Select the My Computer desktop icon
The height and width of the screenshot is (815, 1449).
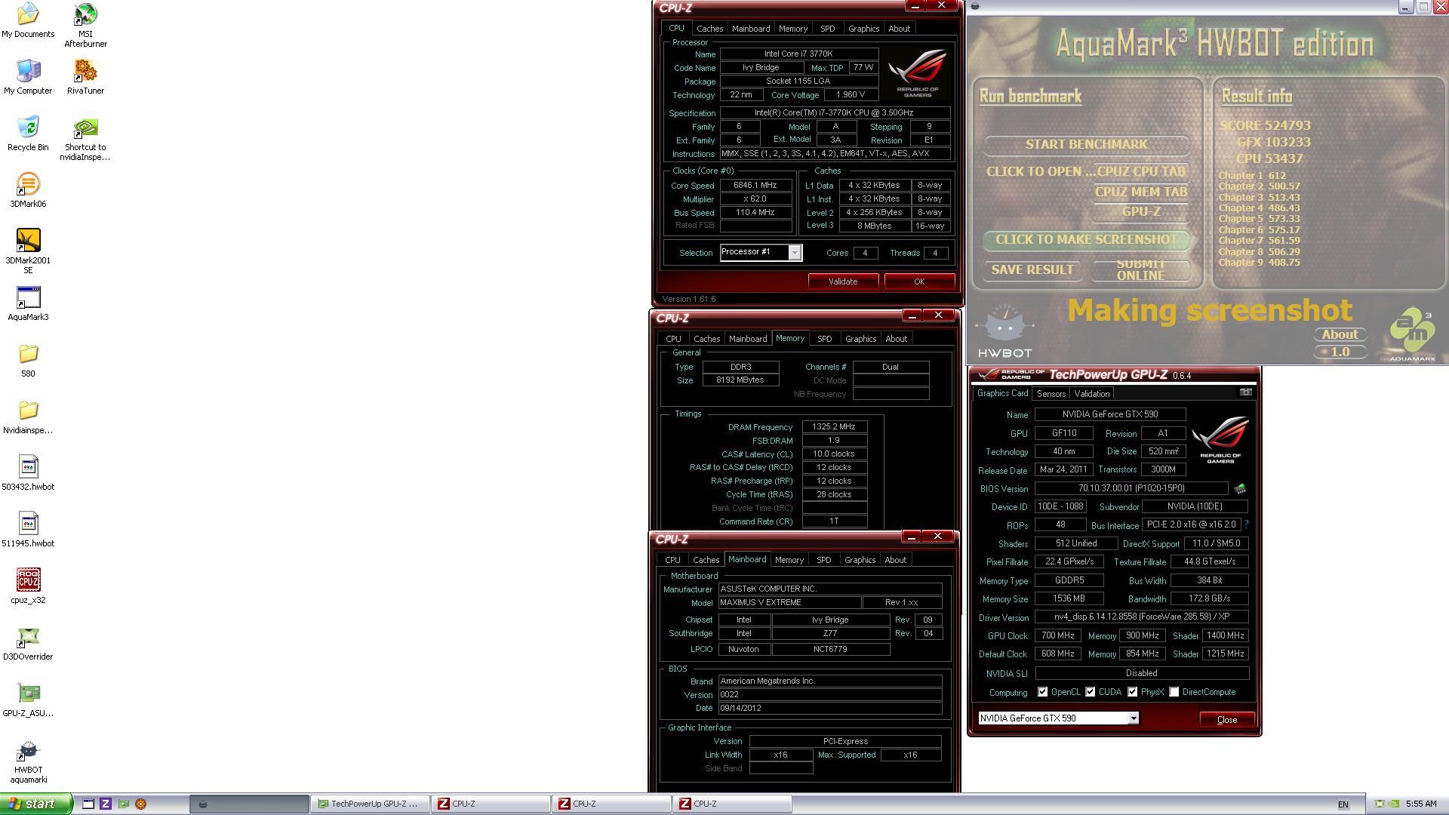[x=28, y=77]
